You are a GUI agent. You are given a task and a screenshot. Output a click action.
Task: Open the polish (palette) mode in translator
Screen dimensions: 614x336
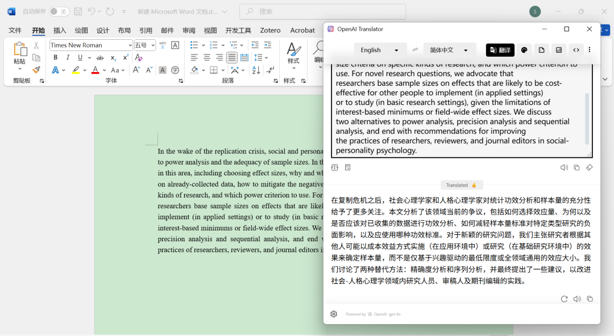524,50
